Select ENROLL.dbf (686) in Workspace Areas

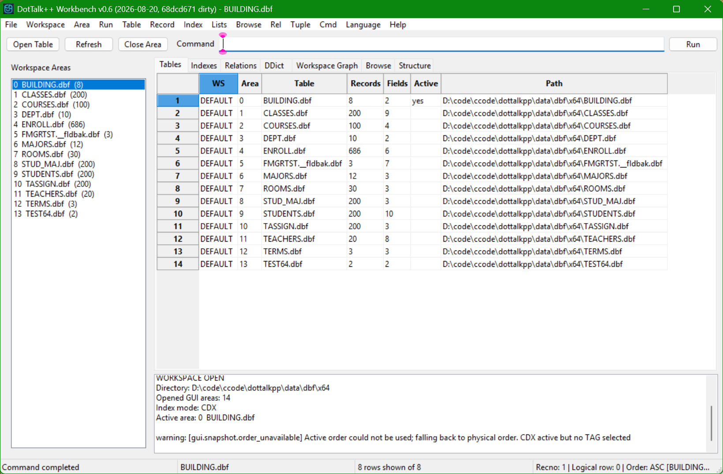79,124
